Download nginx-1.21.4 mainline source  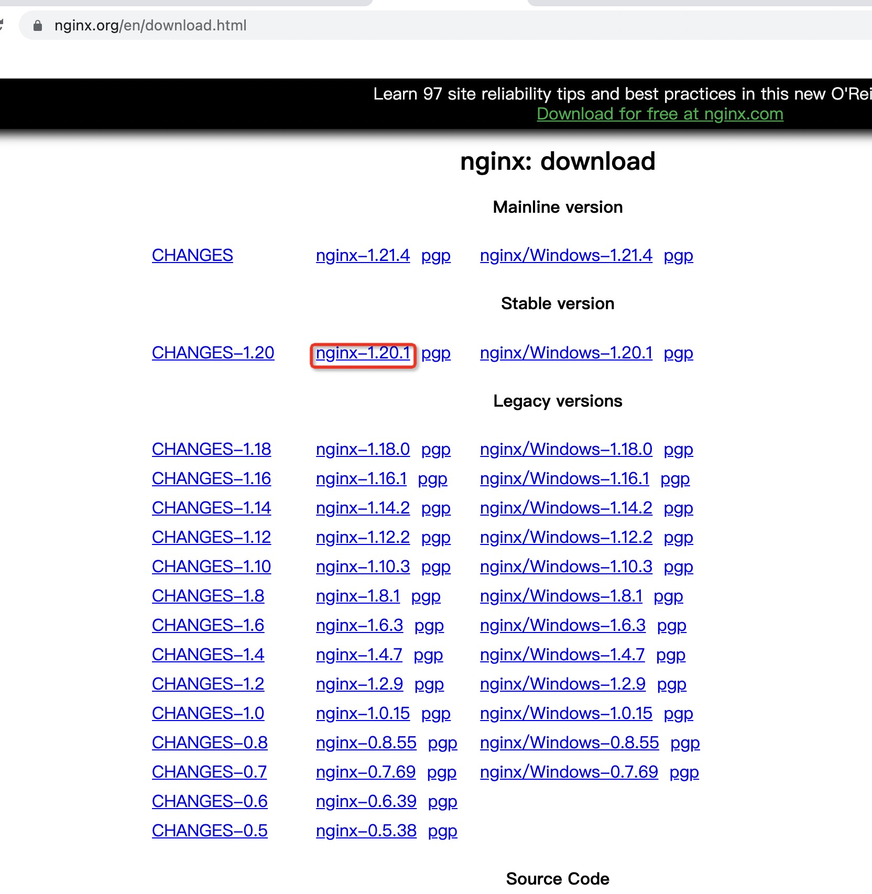click(x=363, y=255)
